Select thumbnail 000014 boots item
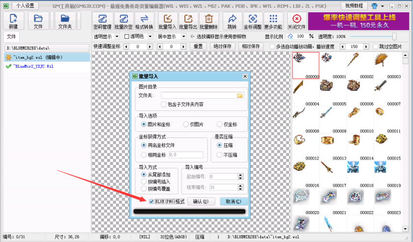Viewport: 413px width, 242px height. click(x=360, y=147)
